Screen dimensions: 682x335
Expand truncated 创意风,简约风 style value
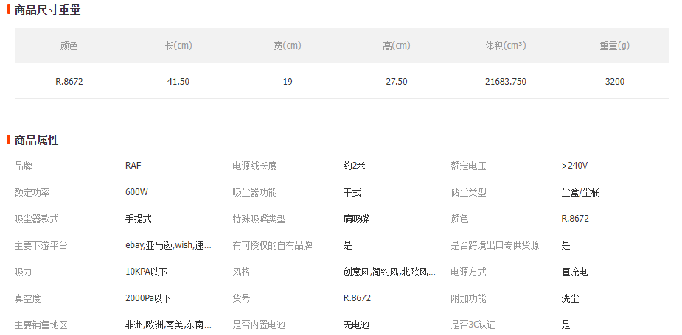(x=389, y=272)
